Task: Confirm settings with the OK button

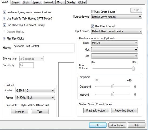Action: tap(98, 125)
